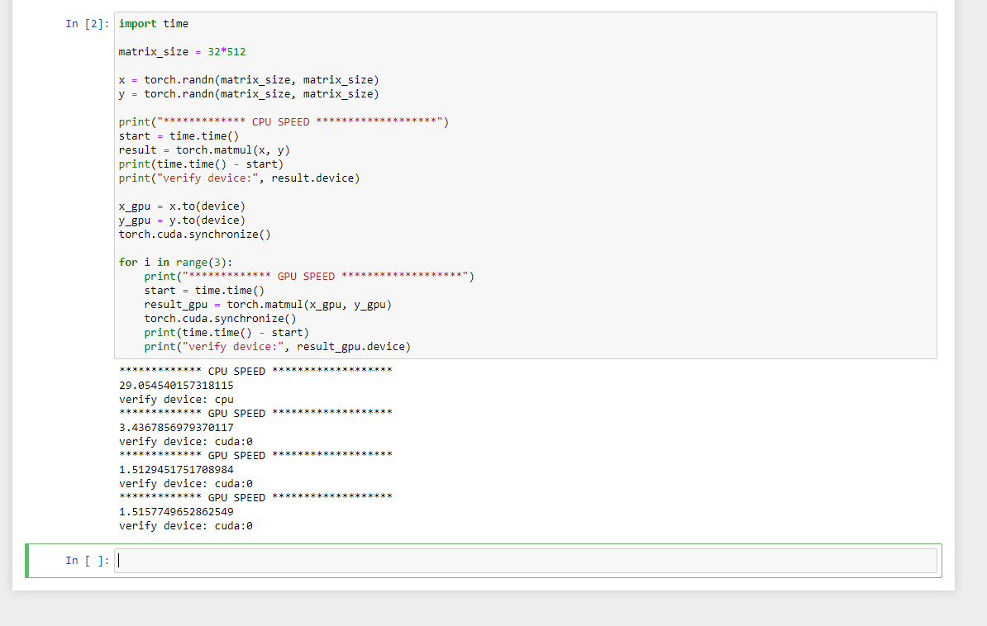This screenshot has height=626, width=987.
Task: Click 'for i in range(3):' line
Action: tap(175, 263)
